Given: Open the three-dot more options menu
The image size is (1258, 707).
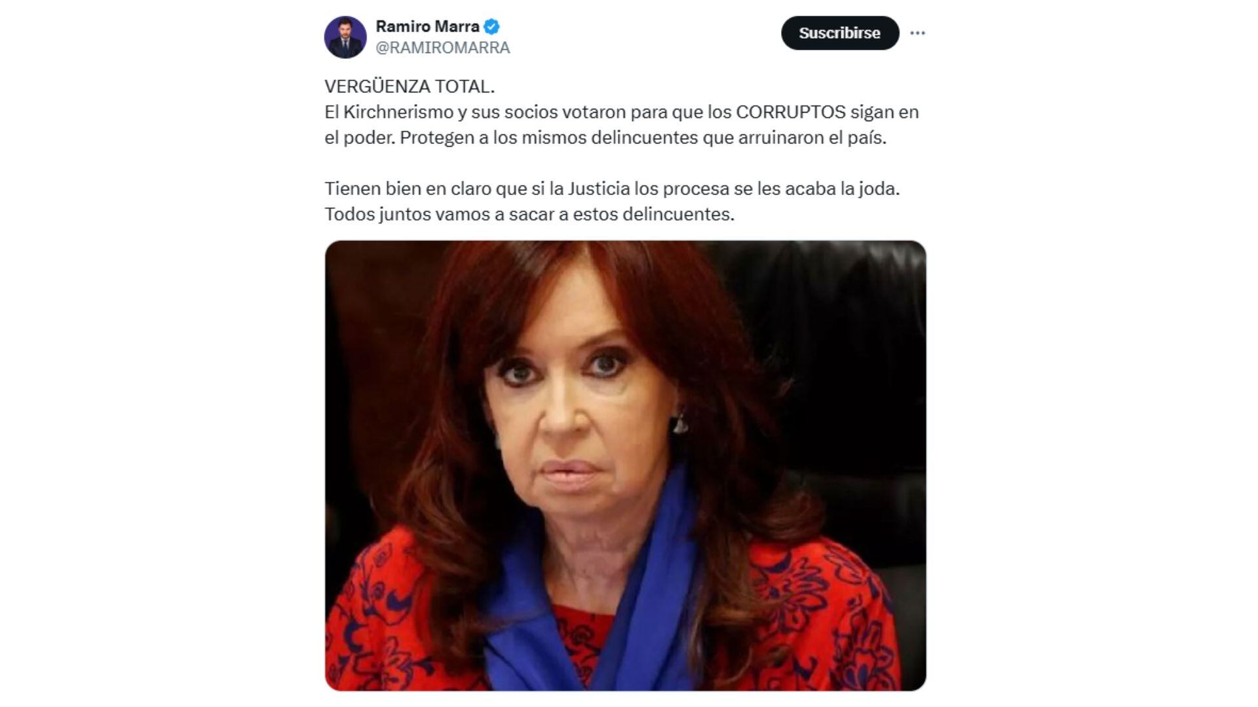Looking at the screenshot, I should (917, 33).
